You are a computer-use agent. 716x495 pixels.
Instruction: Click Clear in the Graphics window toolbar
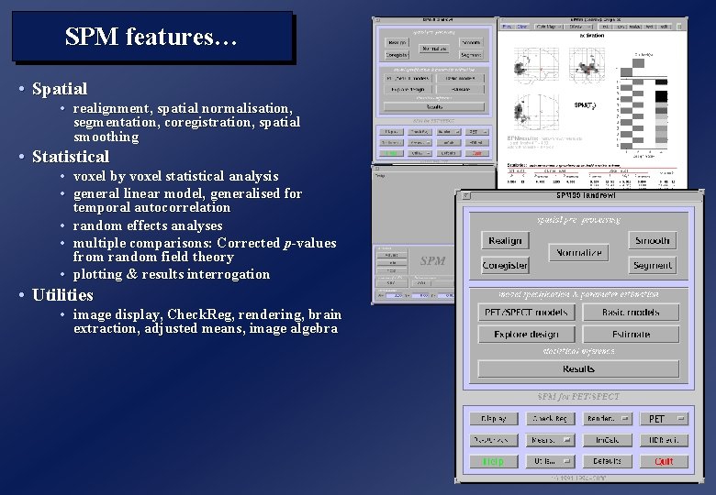[521, 27]
